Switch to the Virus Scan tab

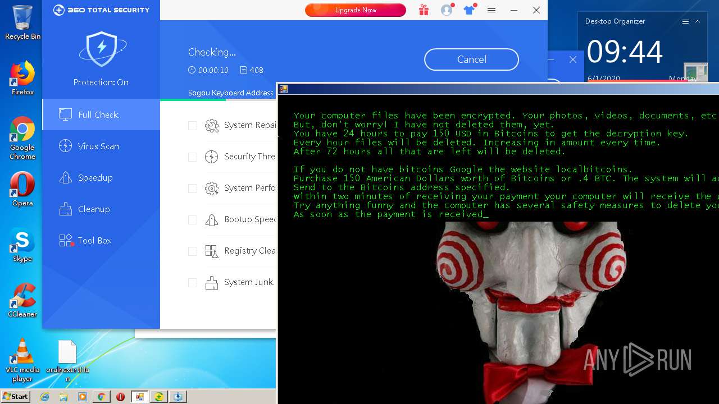tap(101, 146)
